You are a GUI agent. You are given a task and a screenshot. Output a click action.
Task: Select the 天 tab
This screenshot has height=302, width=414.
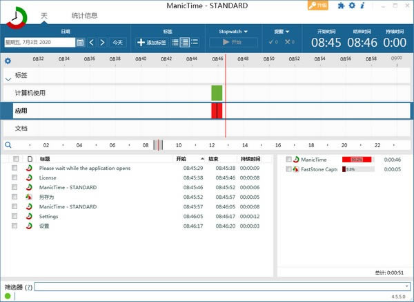(44, 15)
